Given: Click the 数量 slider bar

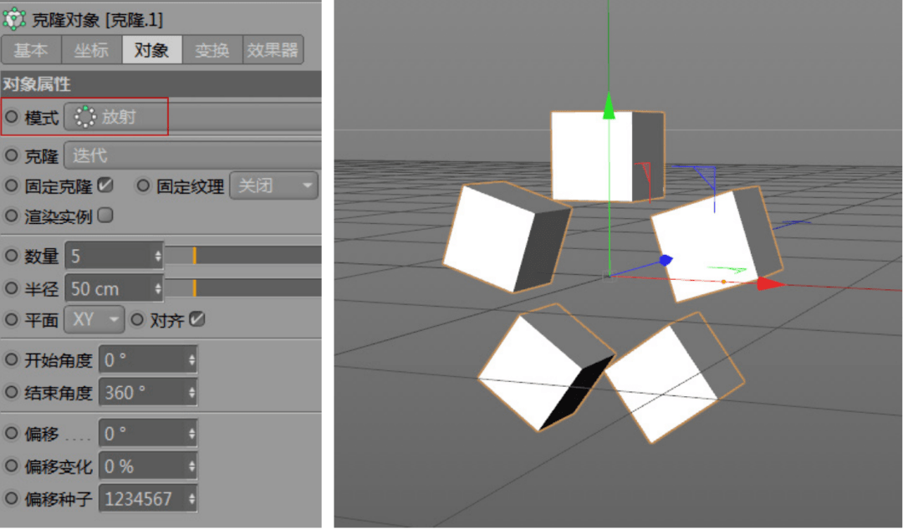Looking at the screenshot, I should coord(243,256).
